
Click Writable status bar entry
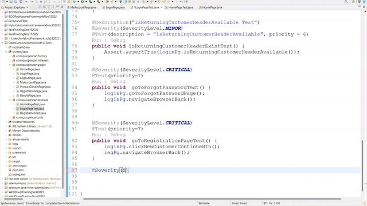tap(204, 203)
